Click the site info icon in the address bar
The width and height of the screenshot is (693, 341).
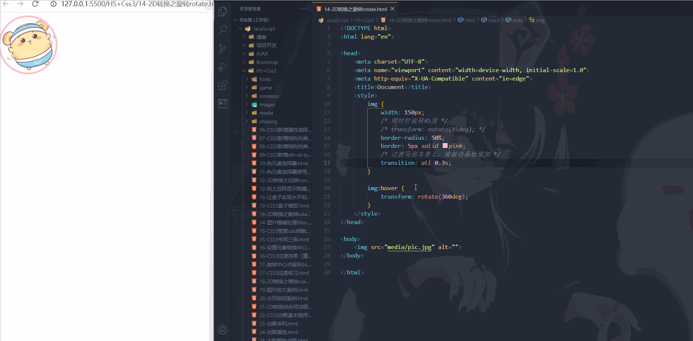click(53, 4)
